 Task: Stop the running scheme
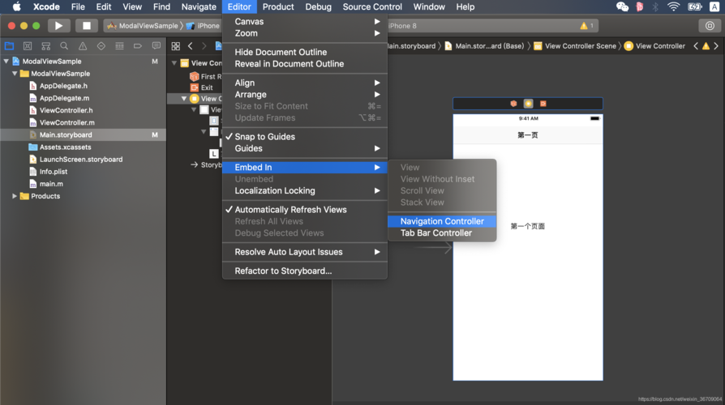coord(87,26)
